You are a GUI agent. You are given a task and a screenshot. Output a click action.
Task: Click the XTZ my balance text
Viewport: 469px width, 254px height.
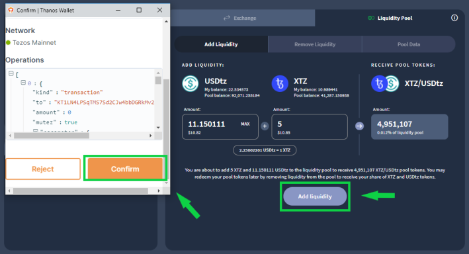[316, 89]
